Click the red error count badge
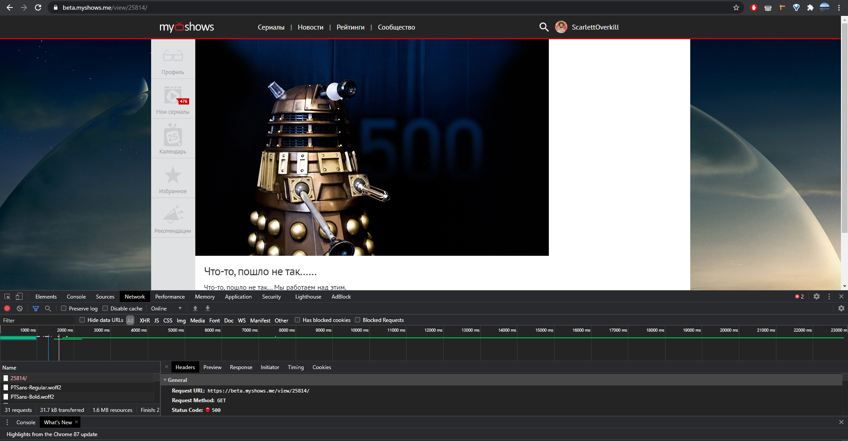This screenshot has height=441, width=848. (x=800, y=296)
